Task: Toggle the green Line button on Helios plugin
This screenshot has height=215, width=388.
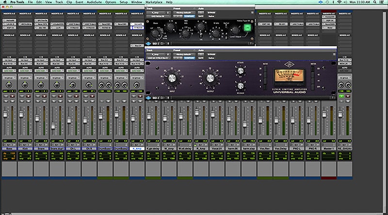Action: click(x=247, y=28)
